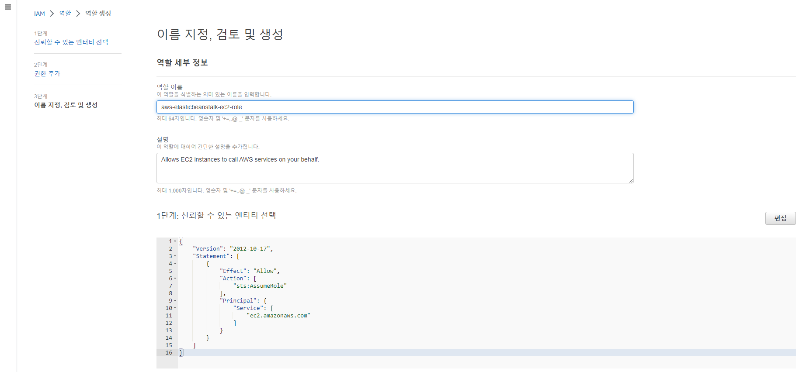Click the 이름 지정, 검토 및 생성 page title

pyautogui.click(x=220, y=34)
